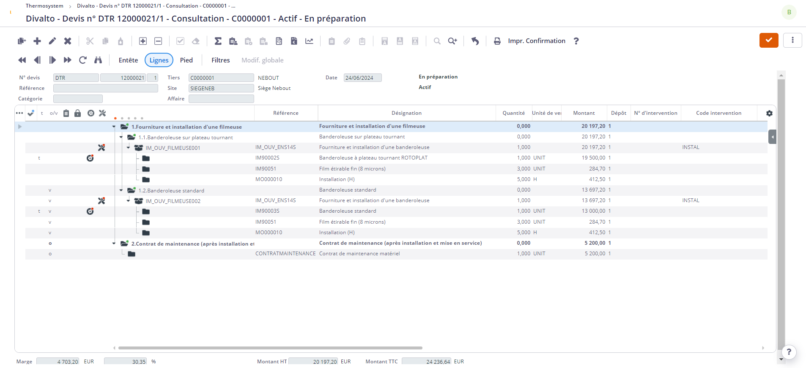Open the B user avatar

pyautogui.click(x=789, y=12)
